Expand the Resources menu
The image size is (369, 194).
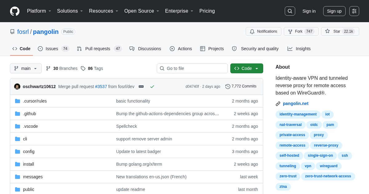coord(104,11)
